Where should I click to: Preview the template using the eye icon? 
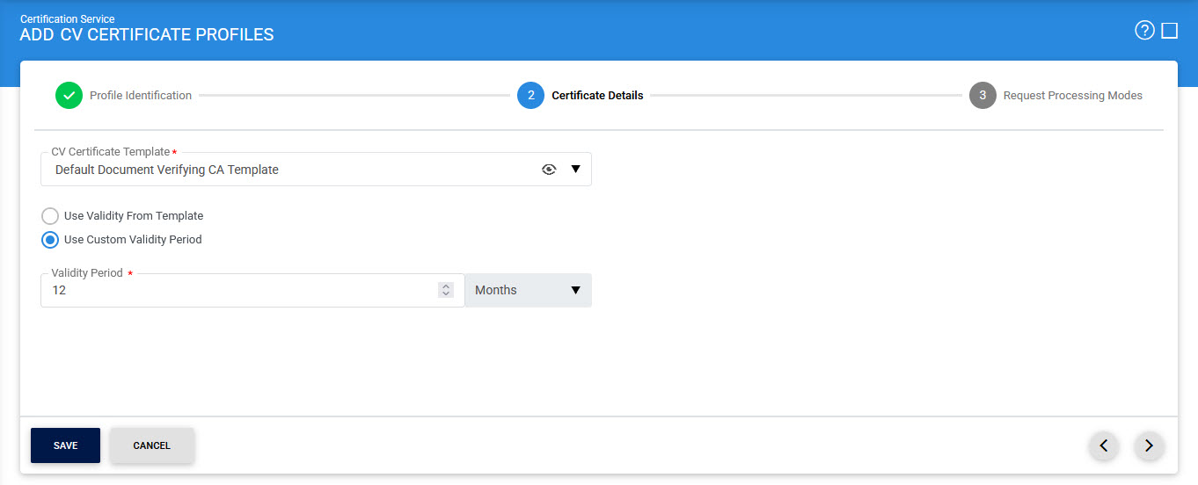tap(549, 170)
